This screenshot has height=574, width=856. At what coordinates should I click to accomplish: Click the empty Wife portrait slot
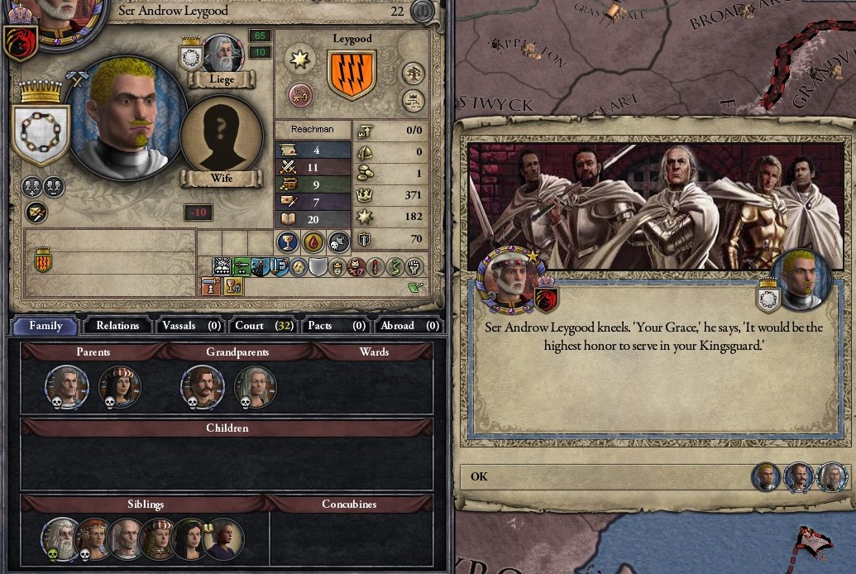coord(221,134)
